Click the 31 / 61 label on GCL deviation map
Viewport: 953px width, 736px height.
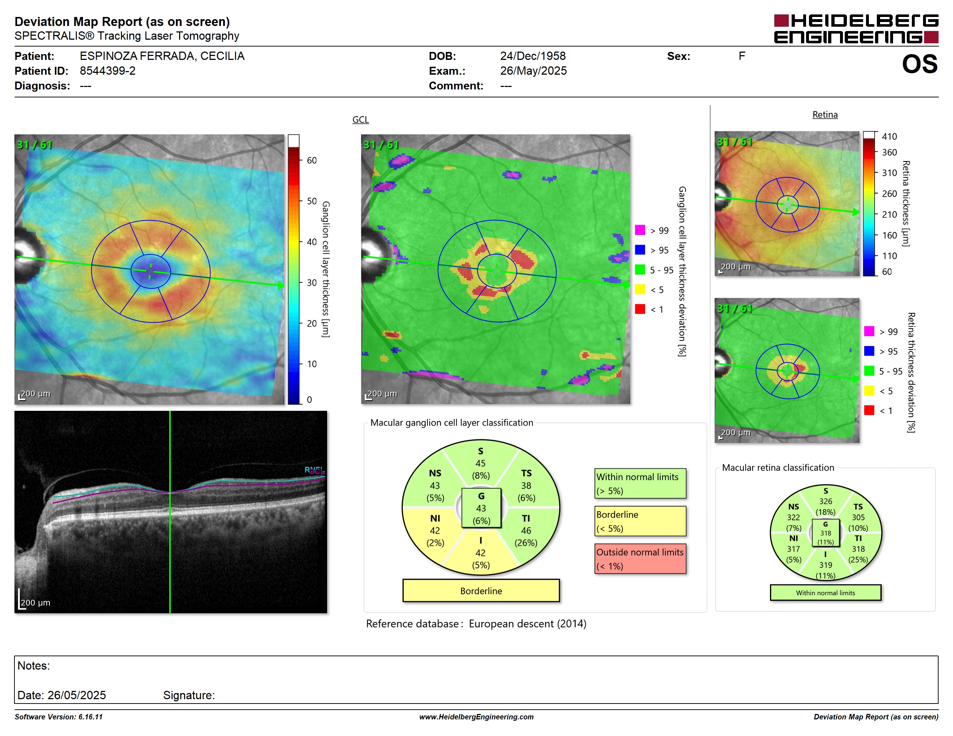click(381, 144)
